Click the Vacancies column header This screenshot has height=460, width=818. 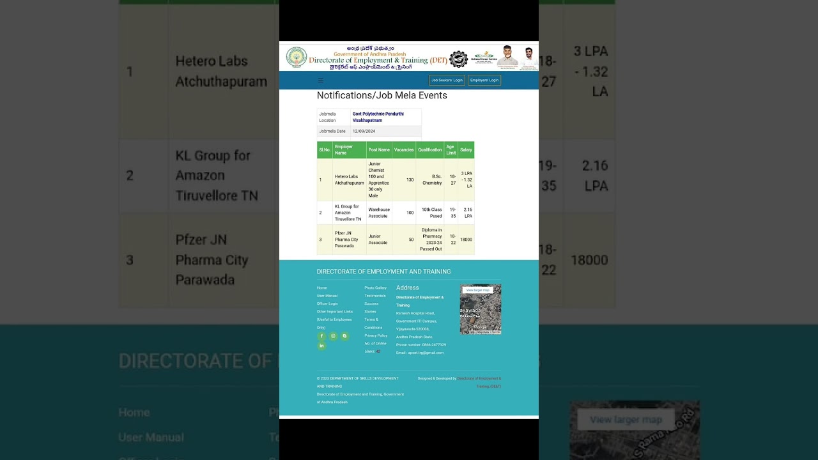(x=404, y=150)
